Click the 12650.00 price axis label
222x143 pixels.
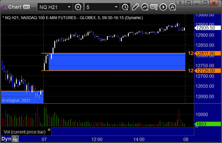click(x=205, y=86)
